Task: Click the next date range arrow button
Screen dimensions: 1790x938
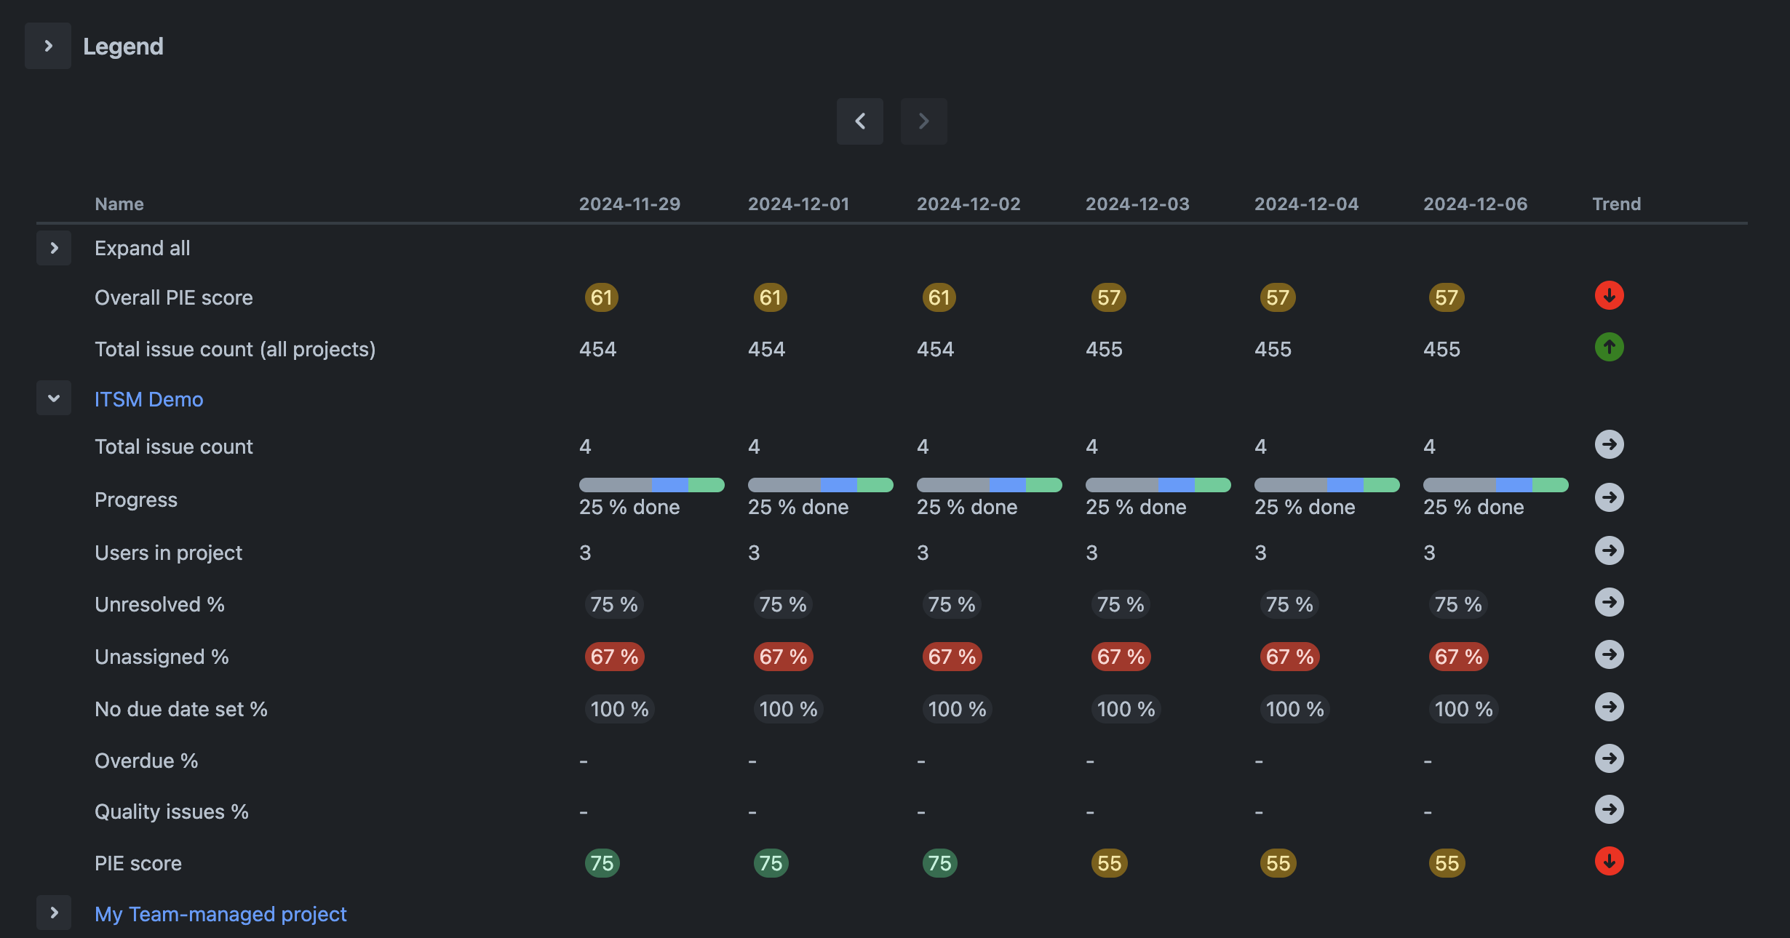Action: [923, 121]
